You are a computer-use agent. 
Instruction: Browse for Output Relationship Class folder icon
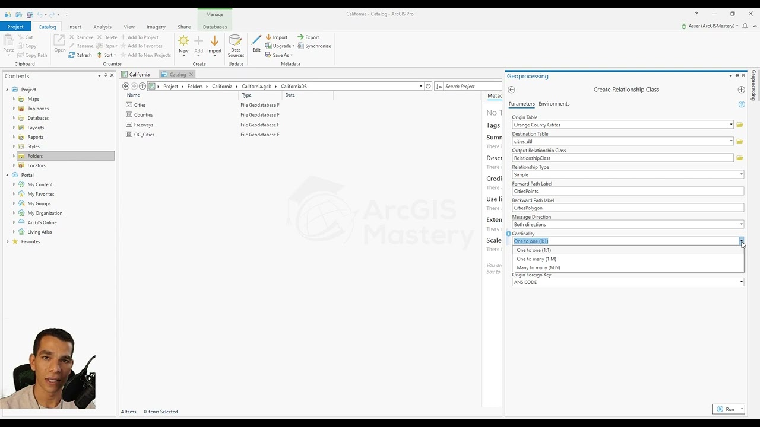(740, 158)
